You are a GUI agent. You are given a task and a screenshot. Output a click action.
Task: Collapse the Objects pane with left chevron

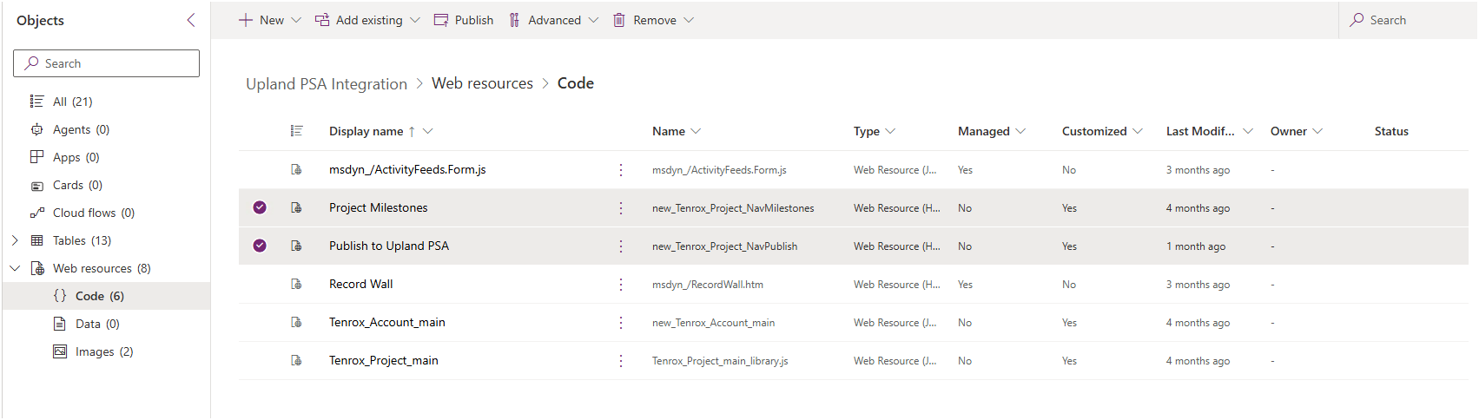pyautogui.click(x=191, y=20)
